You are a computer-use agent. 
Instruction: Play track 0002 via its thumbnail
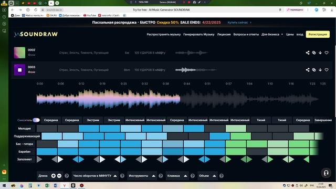click(x=19, y=52)
